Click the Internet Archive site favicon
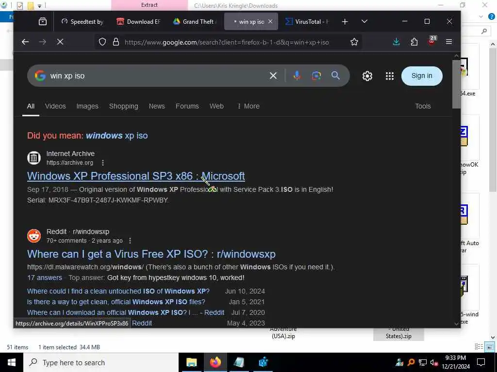Screen dimensions: 497x372 coord(34,158)
